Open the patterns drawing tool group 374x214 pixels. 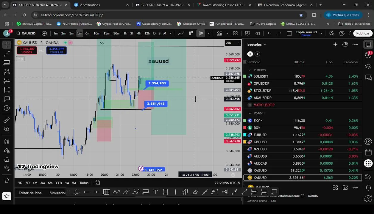click(x=7, y=72)
